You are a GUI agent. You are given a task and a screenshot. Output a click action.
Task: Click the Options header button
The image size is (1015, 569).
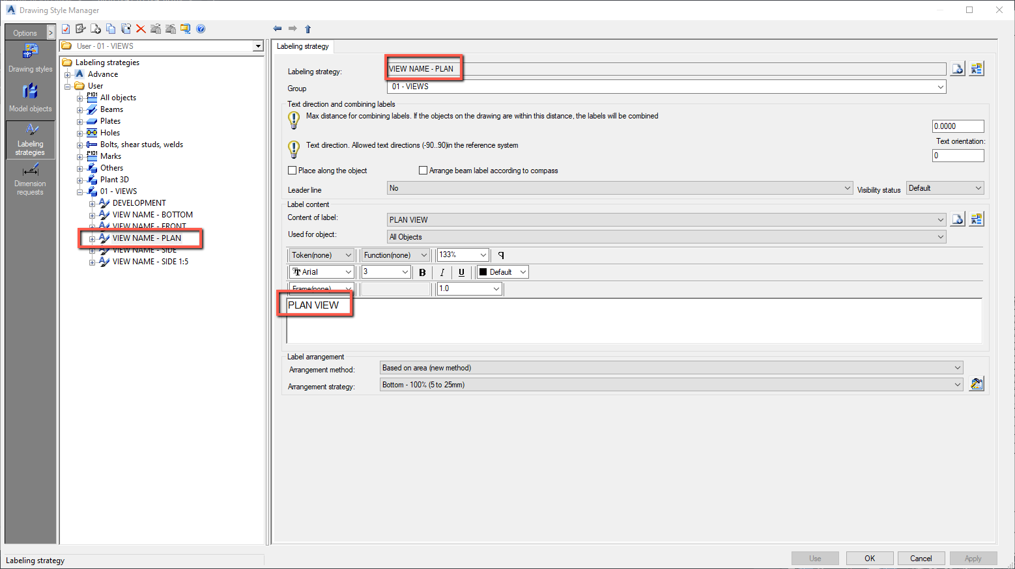[x=25, y=33]
